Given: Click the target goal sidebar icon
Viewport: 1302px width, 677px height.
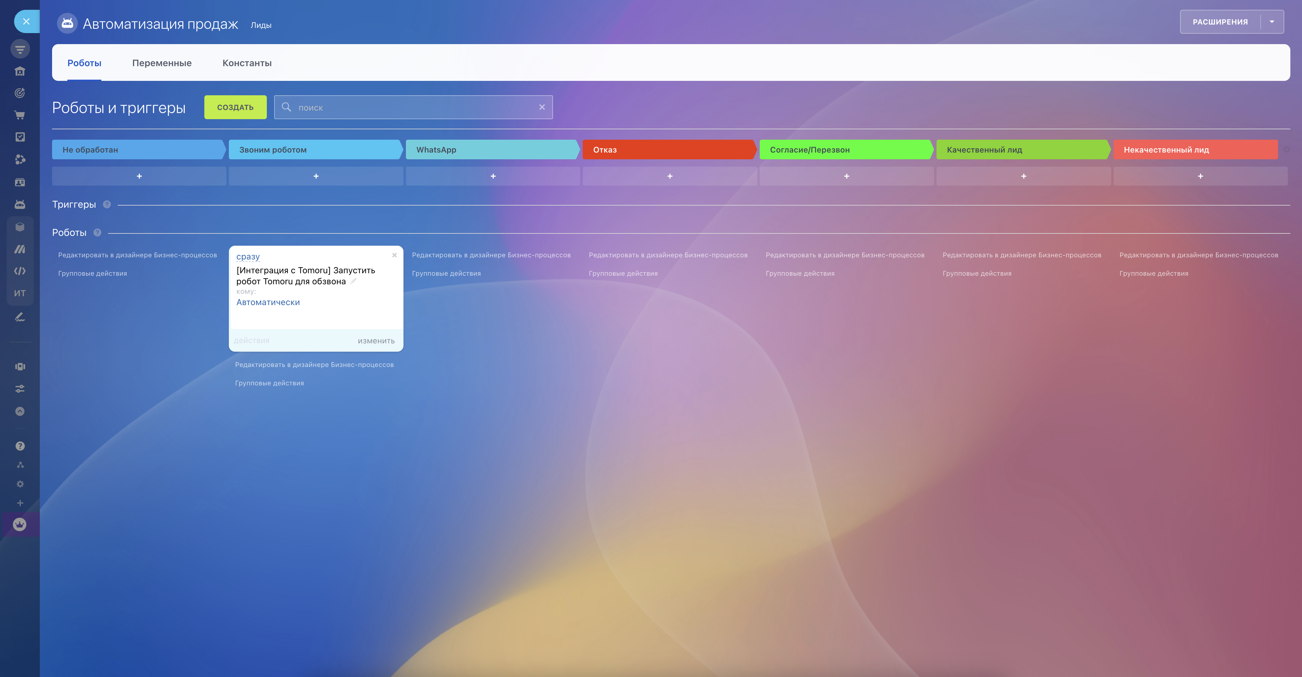Looking at the screenshot, I should [20, 93].
